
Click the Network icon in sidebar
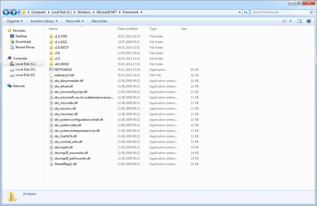tap(10, 86)
